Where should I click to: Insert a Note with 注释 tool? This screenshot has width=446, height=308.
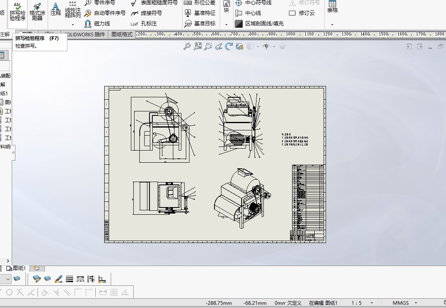pyautogui.click(x=56, y=10)
